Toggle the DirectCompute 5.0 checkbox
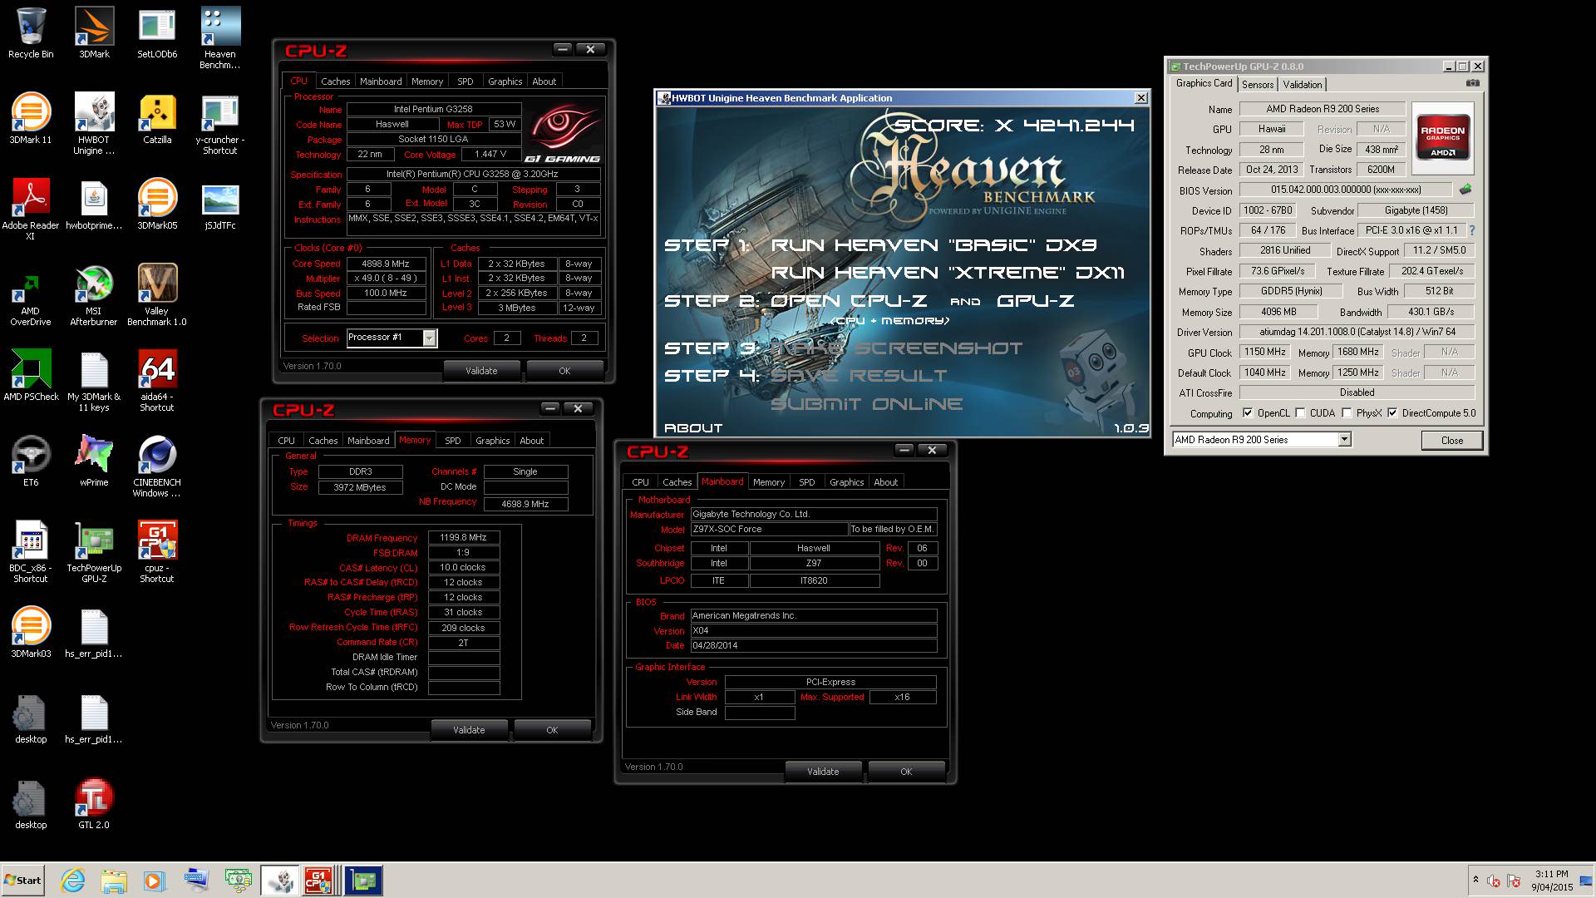Image resolution: width=1596 pixels, height=898 pixels. pos(1392,413)
